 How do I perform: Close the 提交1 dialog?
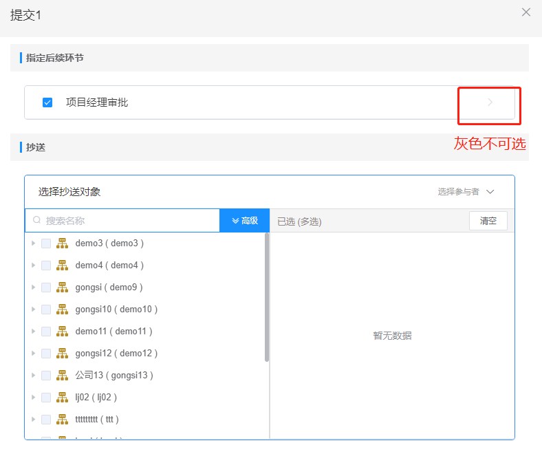[x=526, y=12]
